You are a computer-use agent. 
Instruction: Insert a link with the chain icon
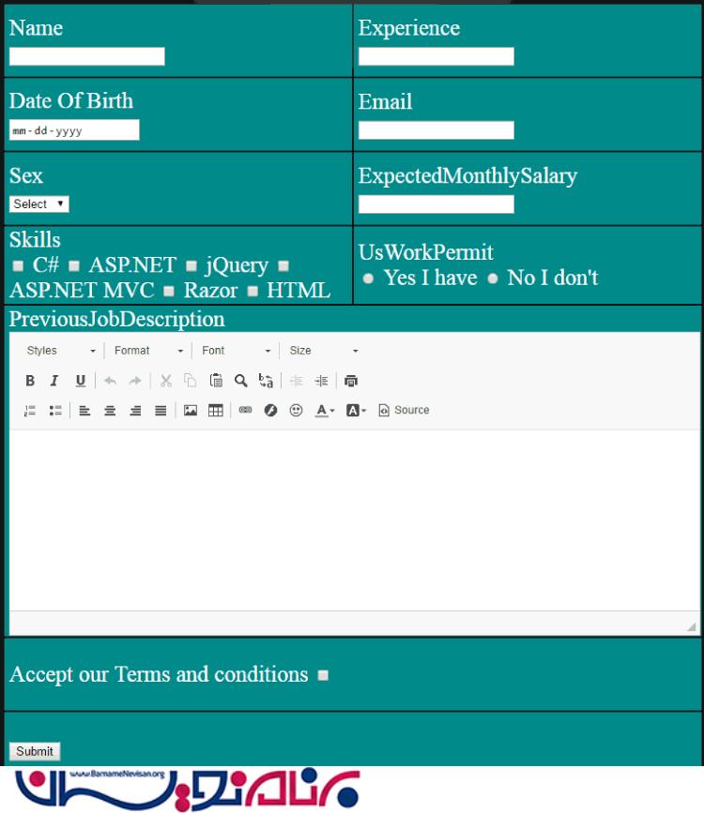pos(245,410)
